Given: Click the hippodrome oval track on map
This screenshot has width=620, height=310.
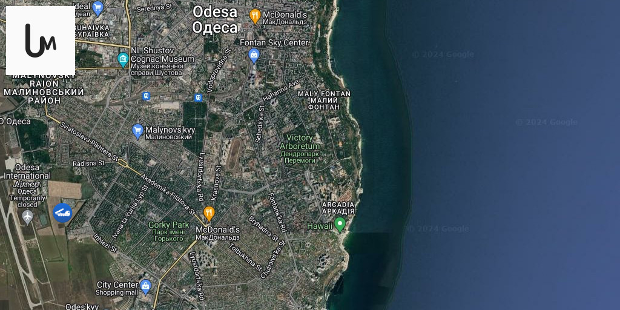Looking at the screenshot, I should click(234, 154).
